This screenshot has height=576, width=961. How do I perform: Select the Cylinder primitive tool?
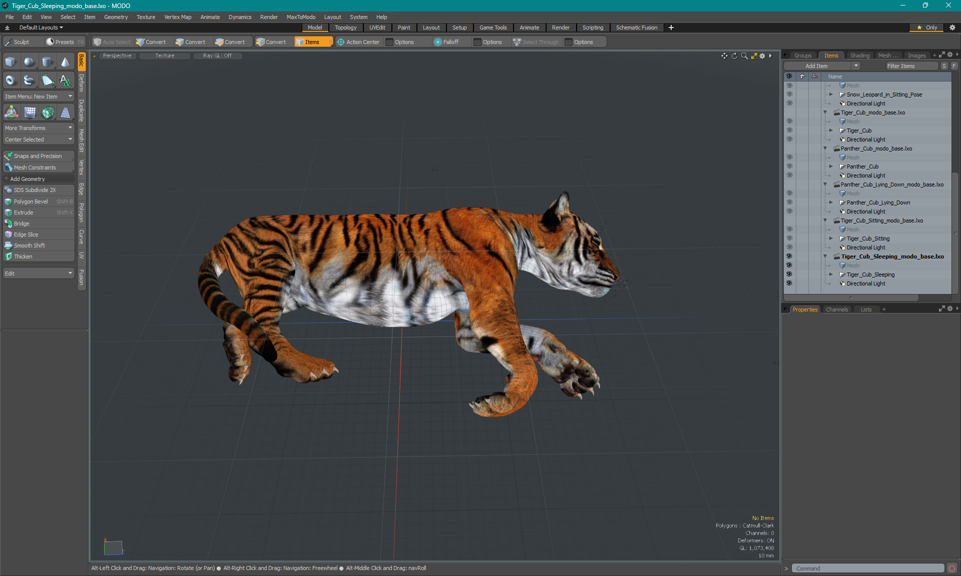click(x=47, y=62)
